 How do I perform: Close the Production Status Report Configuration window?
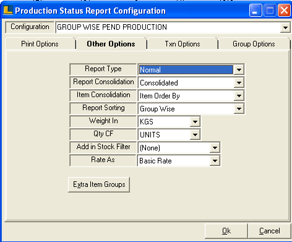coord(284,11)
